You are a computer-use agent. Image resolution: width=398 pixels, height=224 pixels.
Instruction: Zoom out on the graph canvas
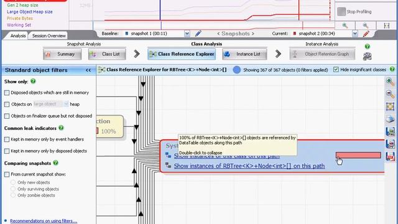(390, 94)
